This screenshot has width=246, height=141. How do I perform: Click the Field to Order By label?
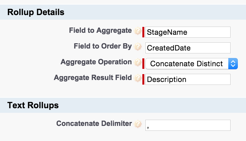click(103, 46)
